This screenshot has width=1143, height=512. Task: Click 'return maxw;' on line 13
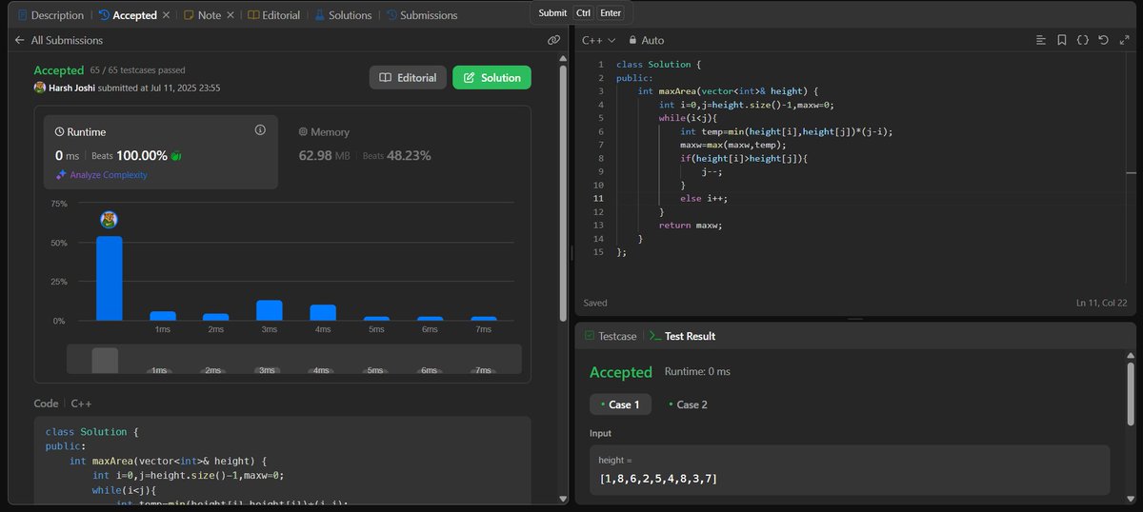(691, 226)
